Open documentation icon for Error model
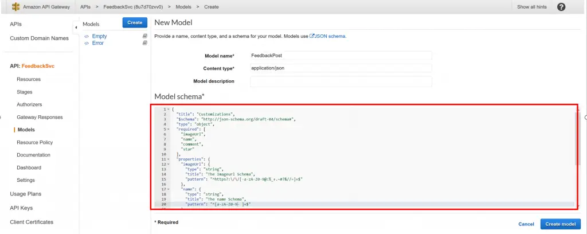587x234 pixels. point(145,43)
